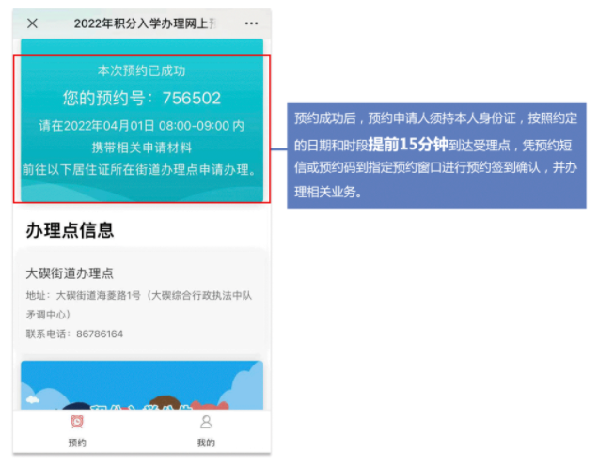Viewport: 598px width, 466px height.
Task: Tap the 预约 alarm clock icon
Action: [77, 422]
